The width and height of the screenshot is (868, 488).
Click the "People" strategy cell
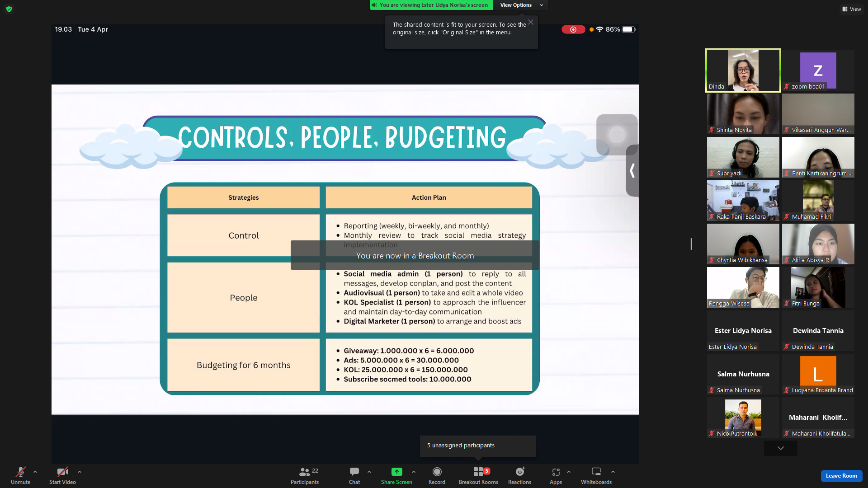coord(244,298)
